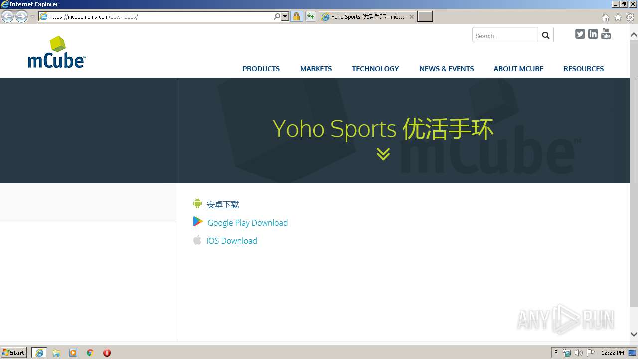
Task: Open the Windows Start menu
Action: pos(14,353)
